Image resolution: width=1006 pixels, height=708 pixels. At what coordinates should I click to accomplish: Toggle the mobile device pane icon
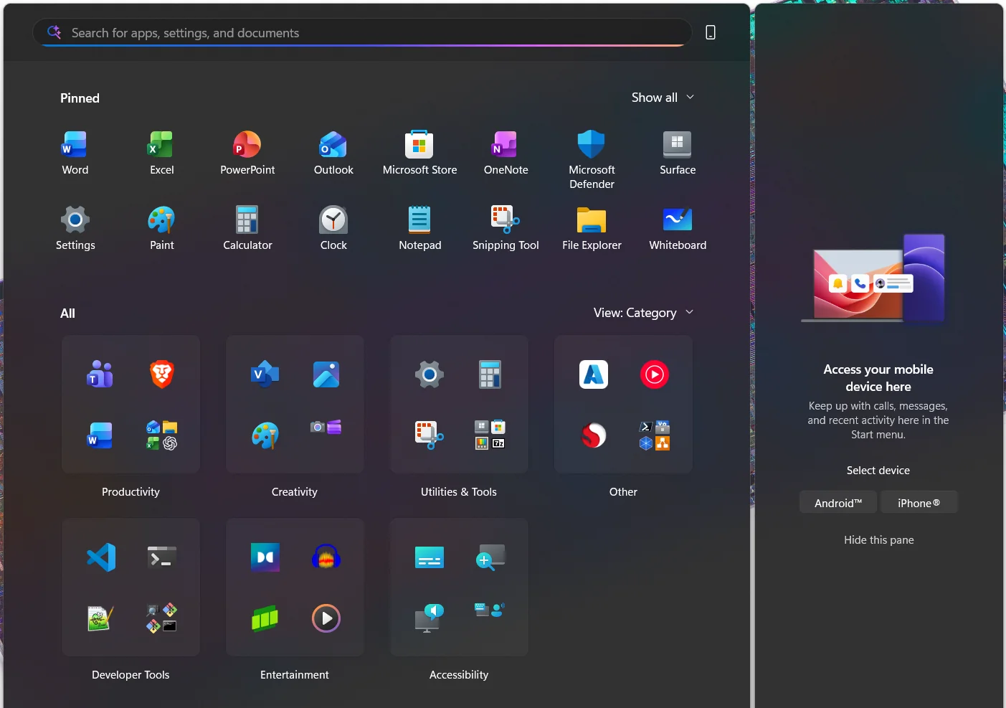tap(711, 32)
